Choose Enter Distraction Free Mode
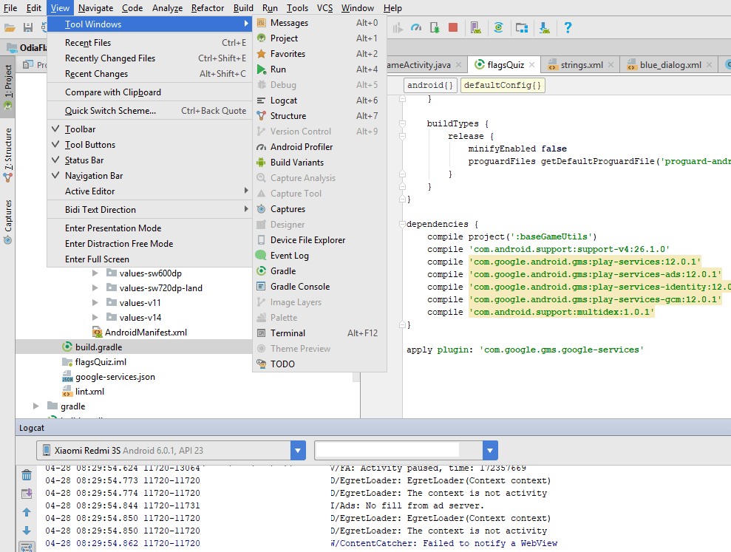Screen dimensions: 731x552 click(149, 243)
